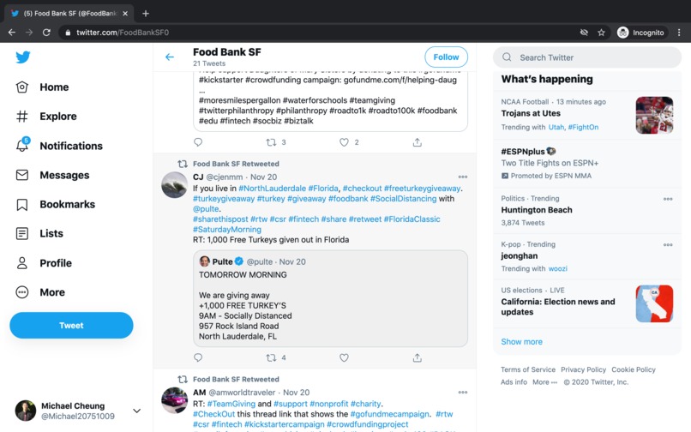Open options for the Huntington Beach trend

668,199
